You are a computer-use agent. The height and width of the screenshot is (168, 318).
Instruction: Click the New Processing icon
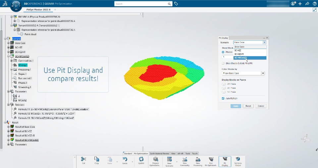[x=198, y=159]
